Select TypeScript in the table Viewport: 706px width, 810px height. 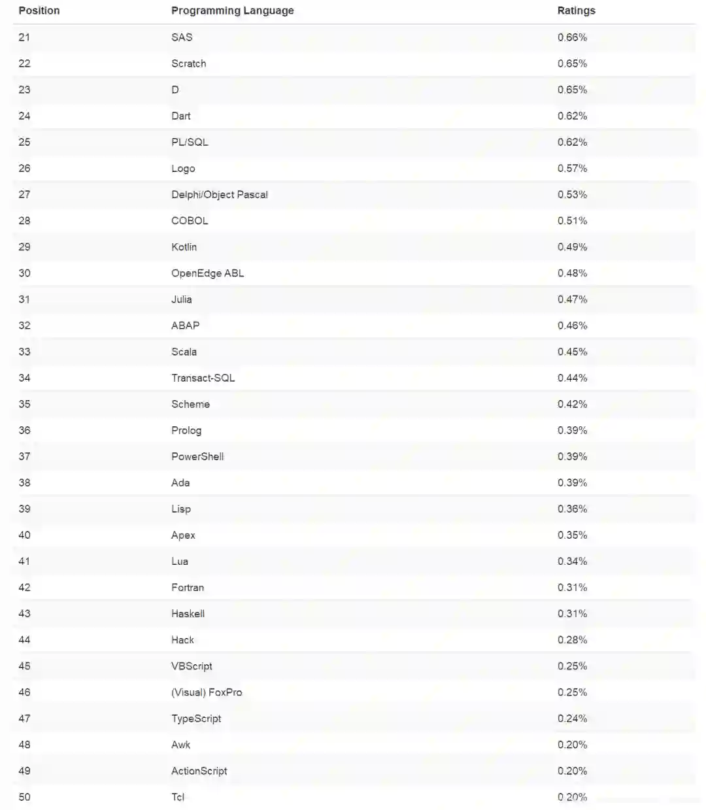click(196, 718)
